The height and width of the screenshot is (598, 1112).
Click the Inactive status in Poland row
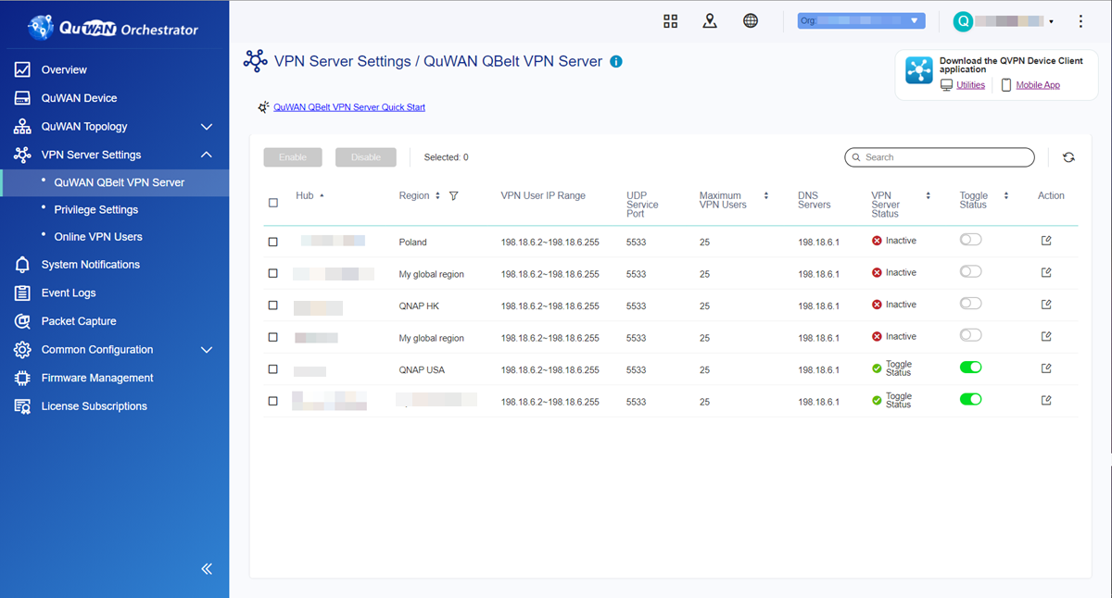(x=894, y=241)
